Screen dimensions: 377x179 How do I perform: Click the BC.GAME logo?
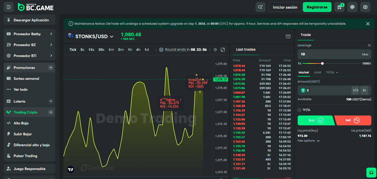tap(35, 7)
